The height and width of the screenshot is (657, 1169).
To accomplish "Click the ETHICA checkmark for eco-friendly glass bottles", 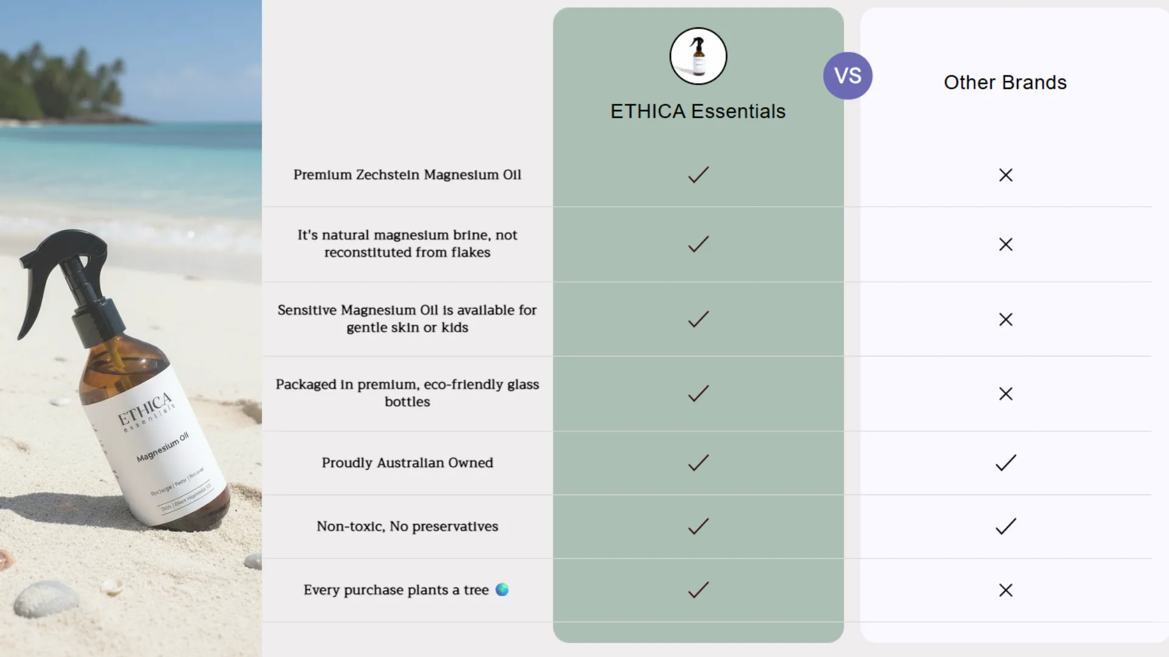I will point(698,394).
